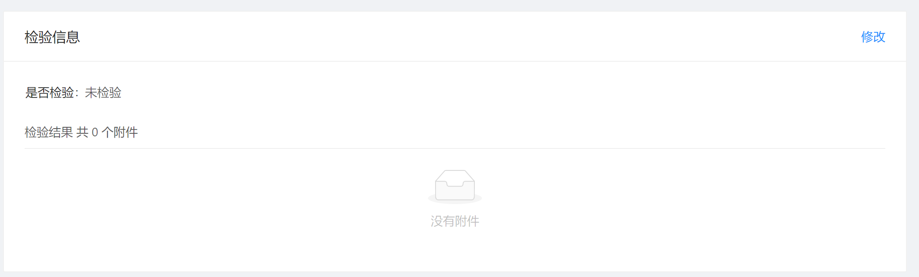919x277 pixels.
Task: Click the blank header area left of 修改
Action: (x=471, y=37)
